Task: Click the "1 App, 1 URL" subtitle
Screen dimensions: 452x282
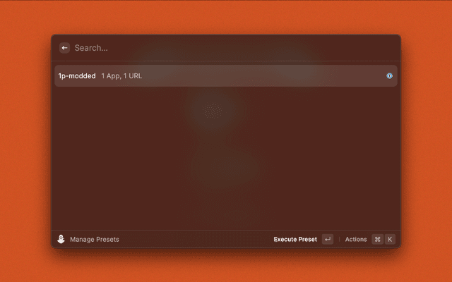Action: point(121,76)
